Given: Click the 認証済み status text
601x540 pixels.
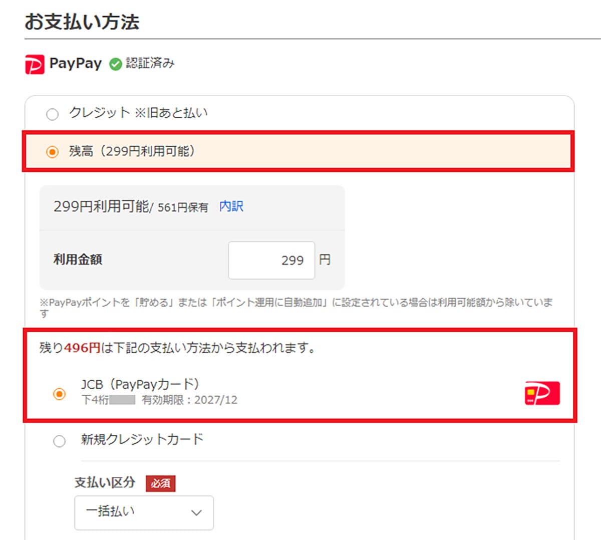Looking at the screenshot, I should click(150, 64).
